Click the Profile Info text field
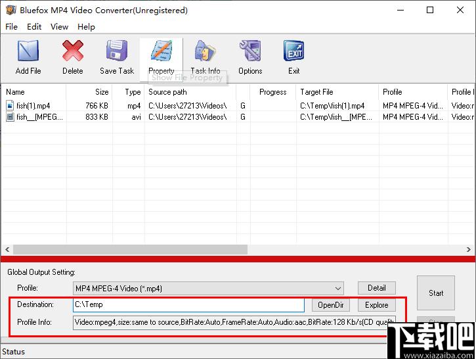Viewport: 476px width, 359px height. coord(234,323)
